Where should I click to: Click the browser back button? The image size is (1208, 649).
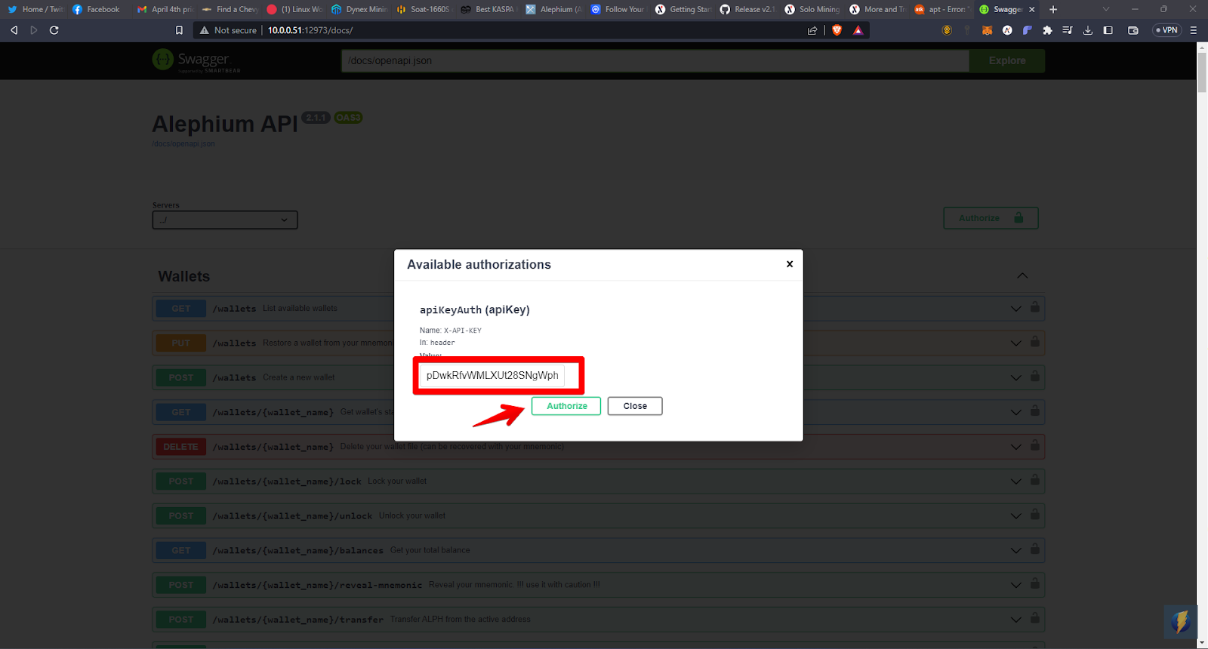tap(14, 30)
